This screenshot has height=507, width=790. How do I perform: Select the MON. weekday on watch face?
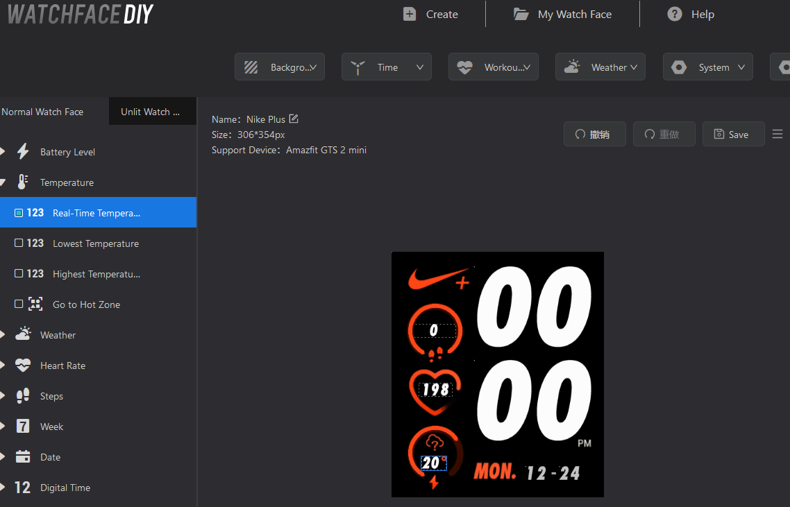[495, 472]
